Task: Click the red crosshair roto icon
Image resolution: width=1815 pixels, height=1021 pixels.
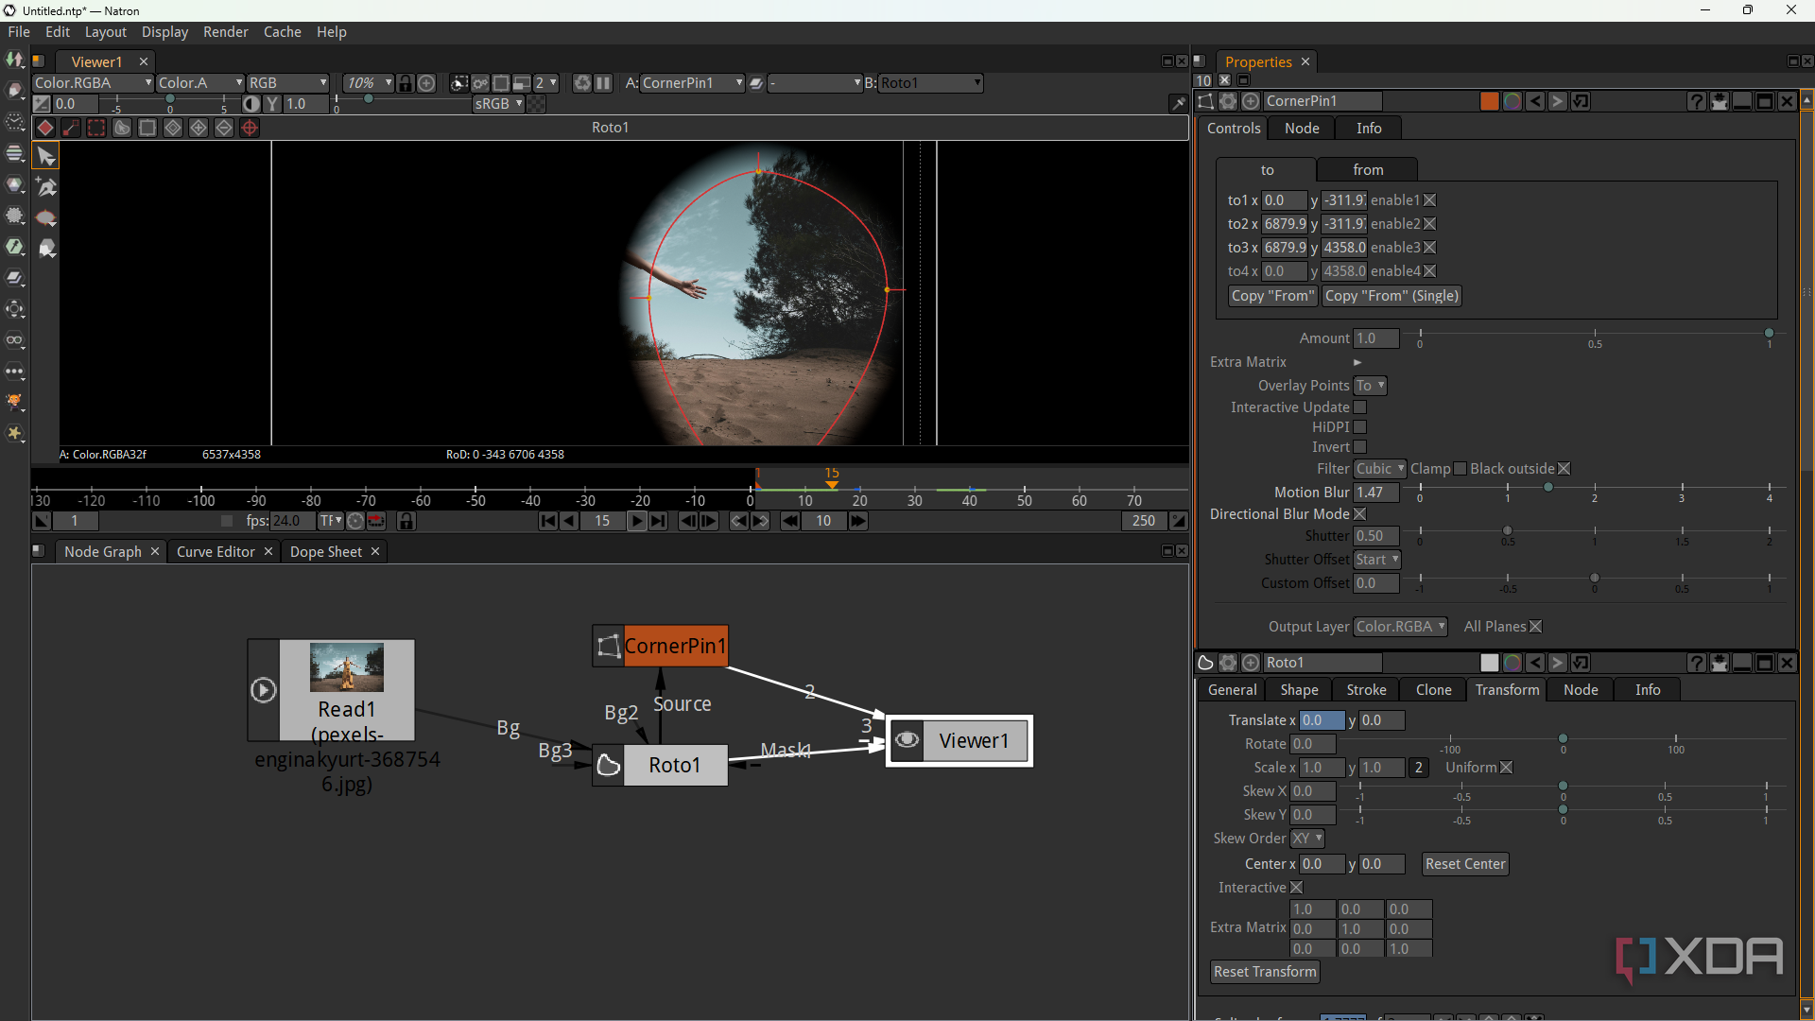Action: [250, 128]
